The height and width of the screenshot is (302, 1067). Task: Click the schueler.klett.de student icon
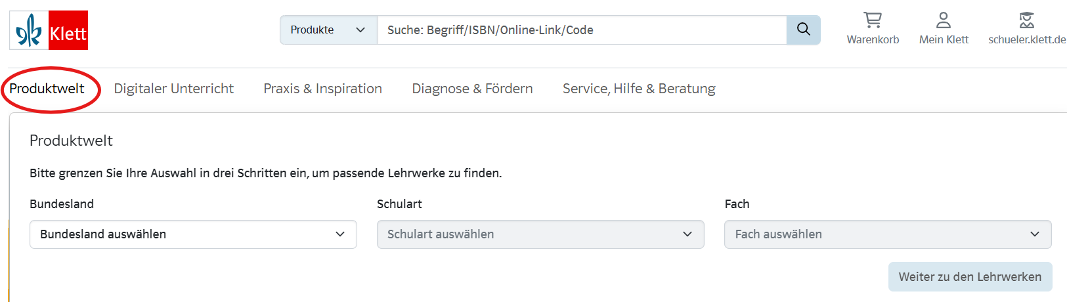point(1027,20)
